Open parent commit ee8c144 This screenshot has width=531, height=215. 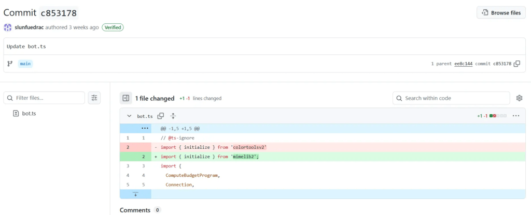coord(463,64)
